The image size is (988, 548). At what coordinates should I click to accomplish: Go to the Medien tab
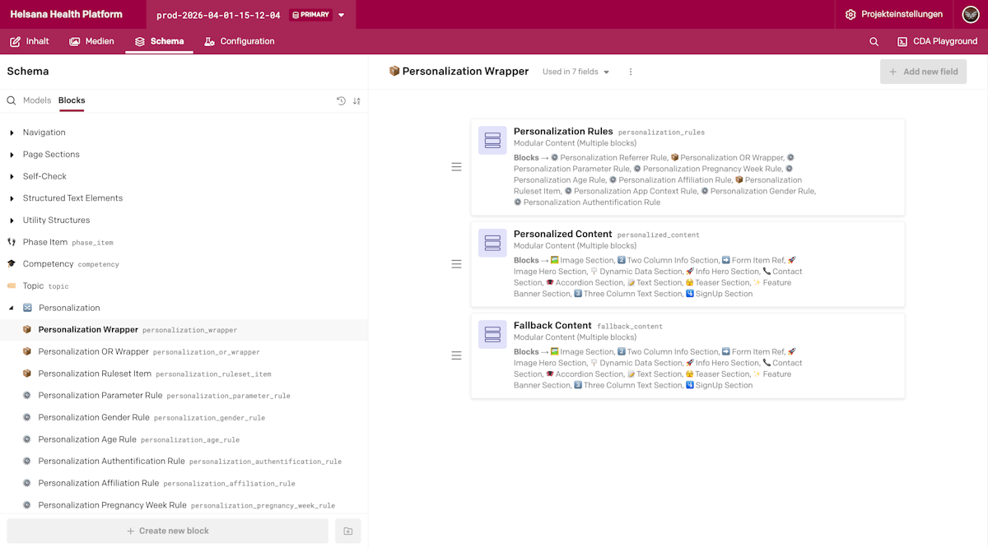pyautogui.click(x=92, y=41)
